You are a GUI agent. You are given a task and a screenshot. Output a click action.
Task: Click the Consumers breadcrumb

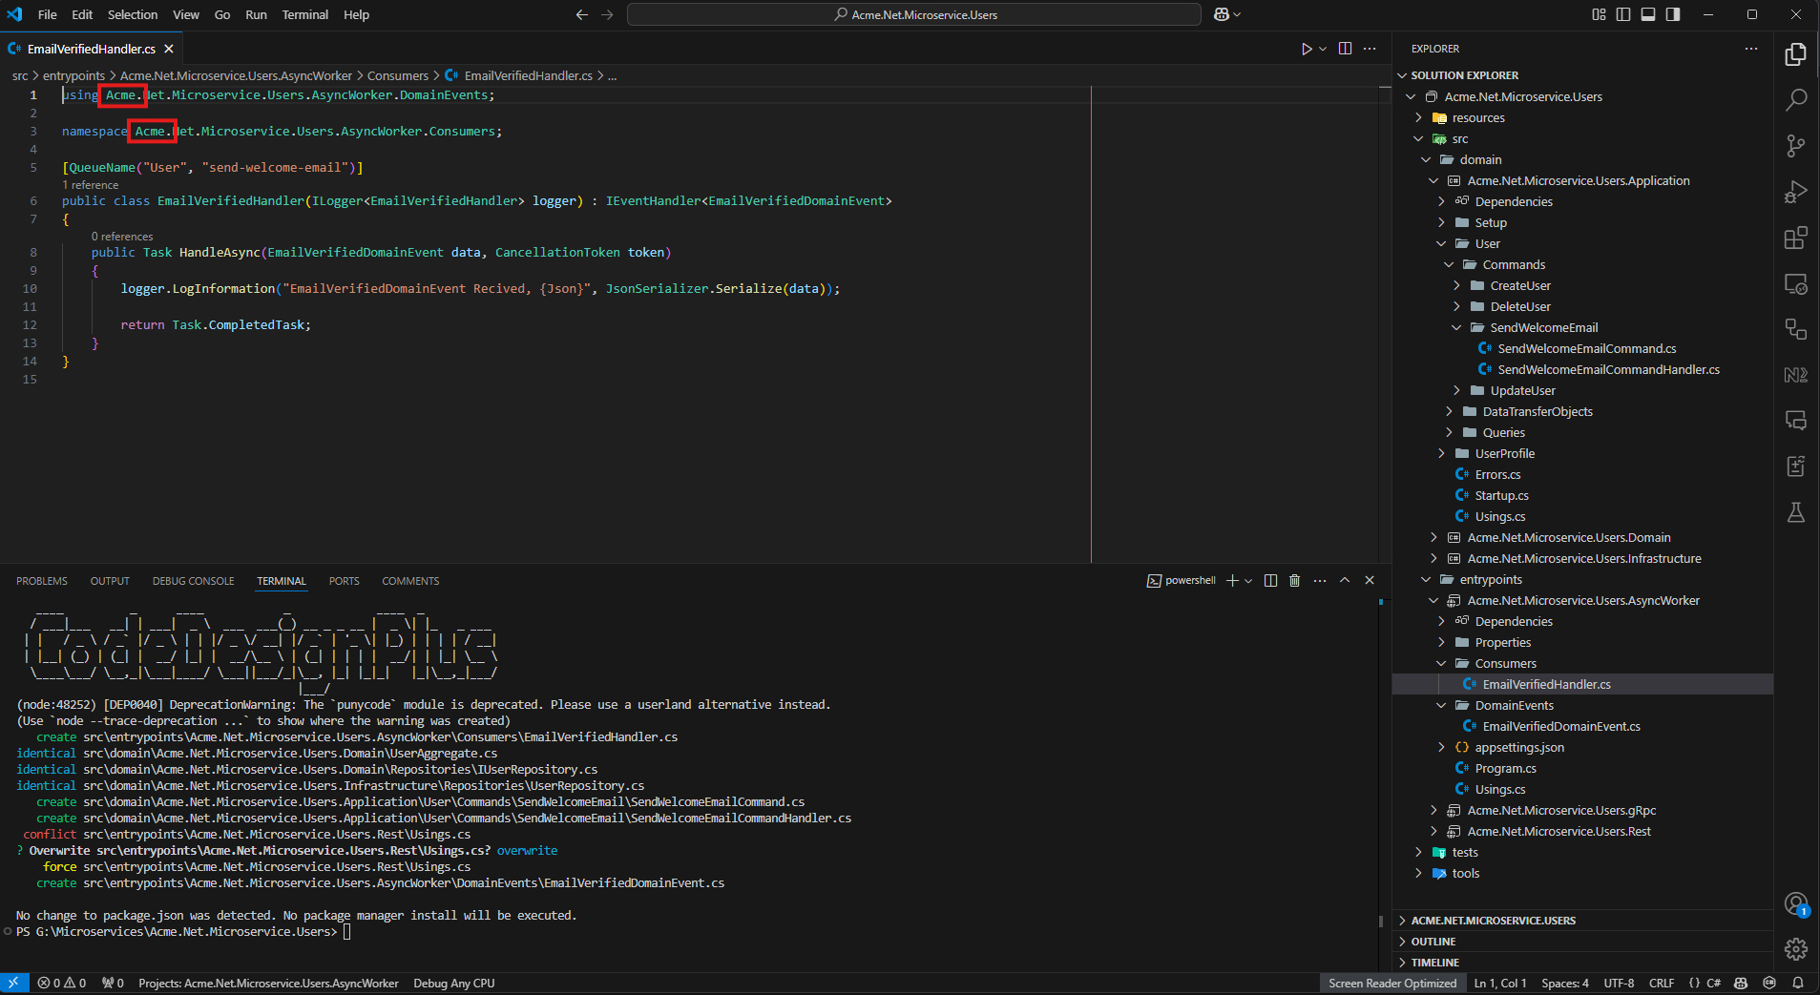click(x=398, y=75)
